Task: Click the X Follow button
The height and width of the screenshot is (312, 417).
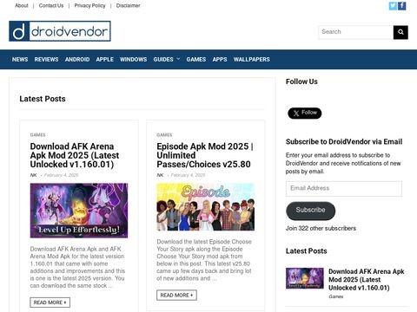Action: 305,113
